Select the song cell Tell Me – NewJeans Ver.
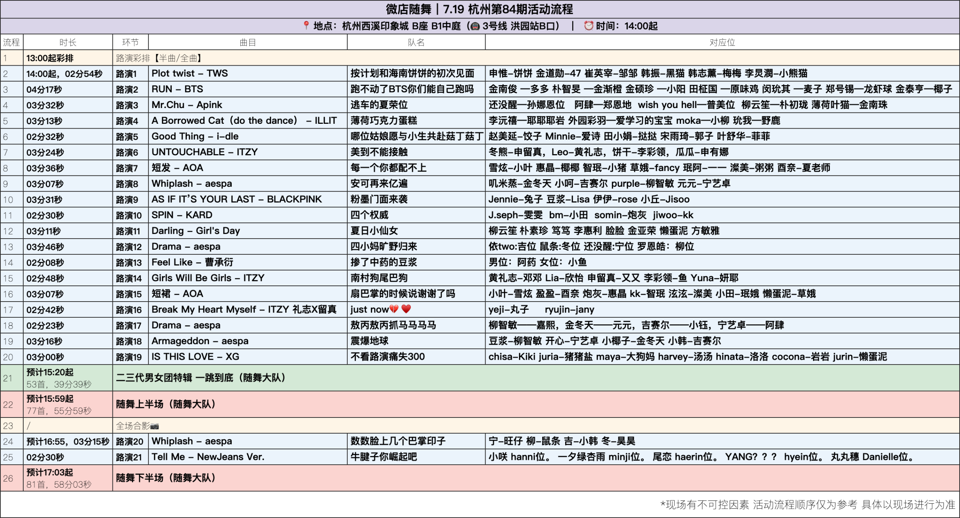This screenshot has width=960, height=518. pos(248,457)
